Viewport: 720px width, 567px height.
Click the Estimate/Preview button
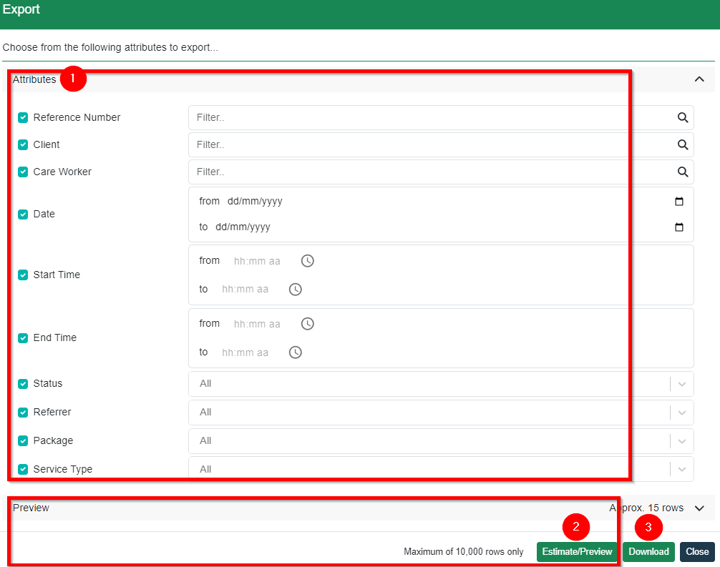(x=576, y=551)
